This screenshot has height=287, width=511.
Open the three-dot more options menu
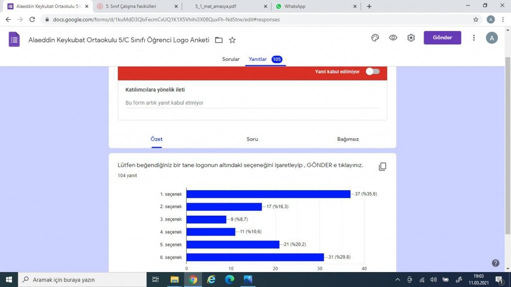pos(474,38)
